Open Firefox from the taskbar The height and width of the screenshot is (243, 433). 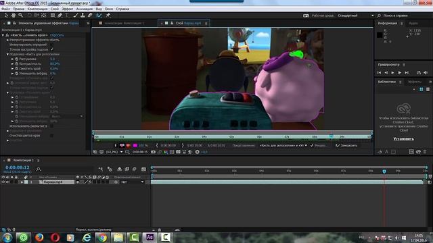tap(39, 237)
